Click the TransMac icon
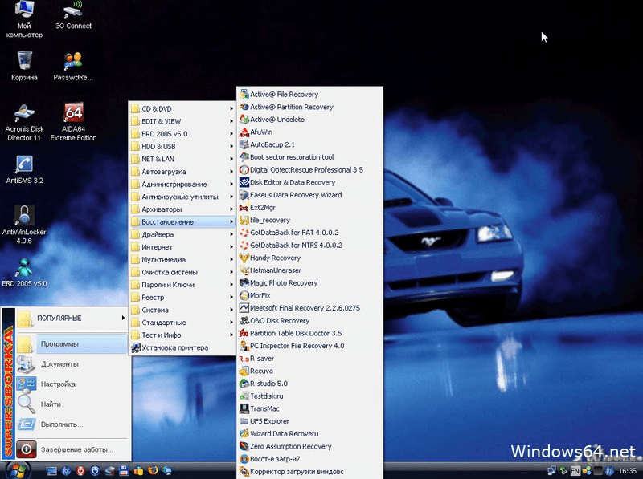The height and width of the screenshot is (479, 643). click(x=244, y=408)
